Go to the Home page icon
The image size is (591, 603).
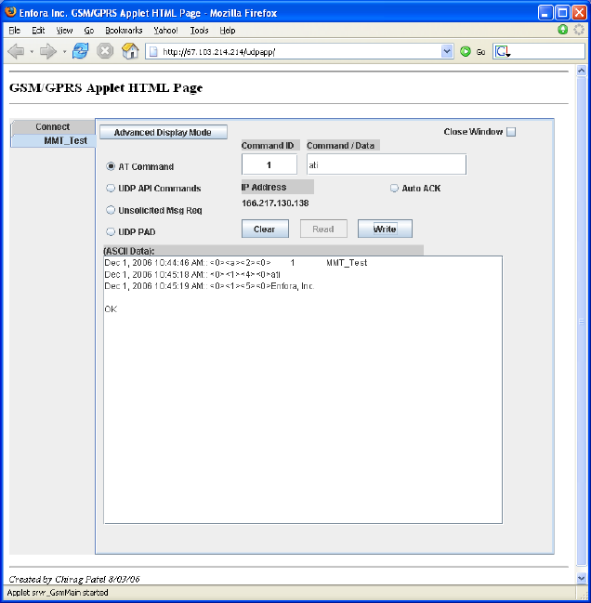[130, 51]
